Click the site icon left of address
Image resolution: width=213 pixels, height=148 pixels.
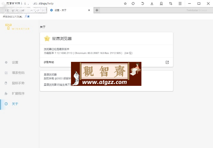(x=3, y=4)
